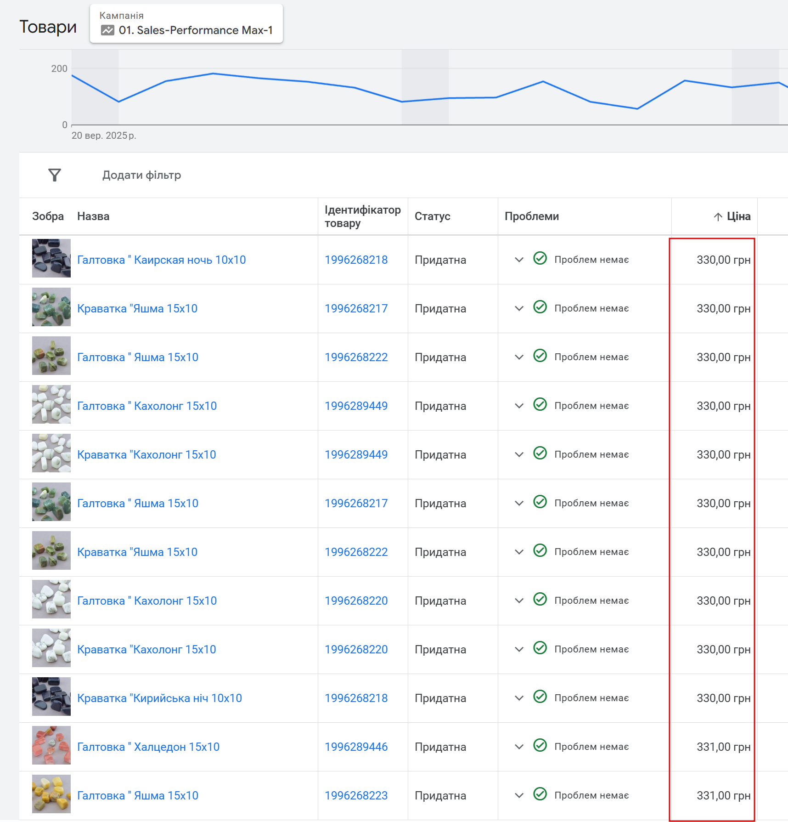Image resolution: width=788 pixels, height=822 pixels.
Task: Click price 330,00 грн in Каирская ночь row
Action: [x=724, y=260]
